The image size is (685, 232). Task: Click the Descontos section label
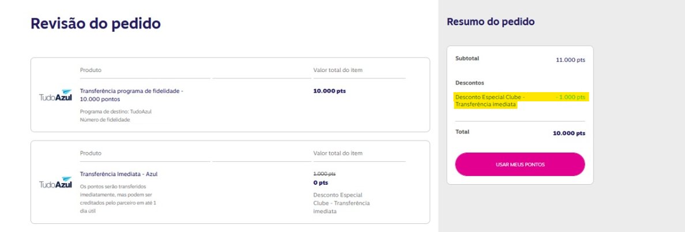(469, 82)
